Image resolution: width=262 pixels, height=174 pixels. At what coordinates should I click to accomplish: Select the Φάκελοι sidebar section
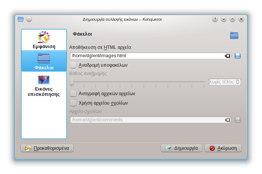coord(44,61)
